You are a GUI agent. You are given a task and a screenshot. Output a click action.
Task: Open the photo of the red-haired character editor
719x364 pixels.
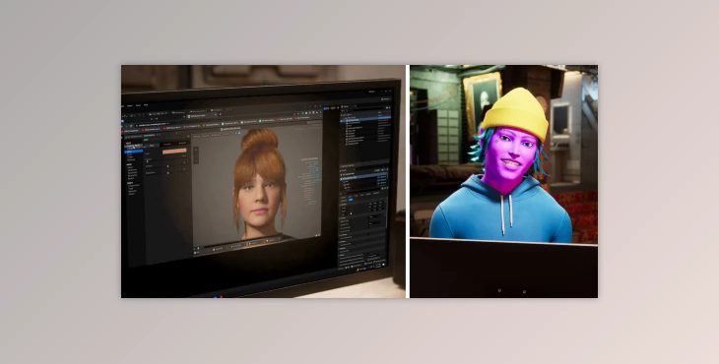click(263, 181)
